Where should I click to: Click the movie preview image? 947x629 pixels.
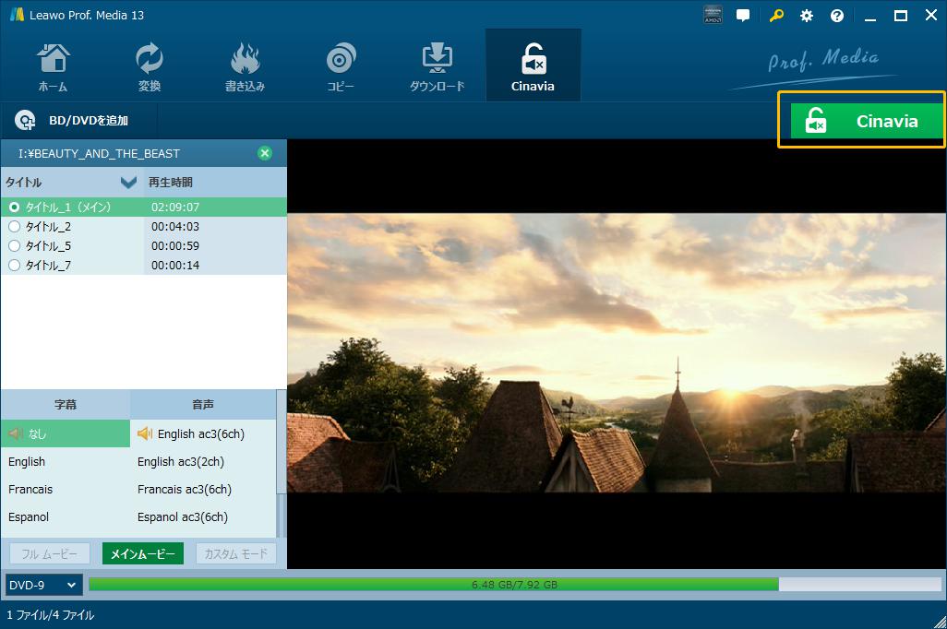(617, 353)
